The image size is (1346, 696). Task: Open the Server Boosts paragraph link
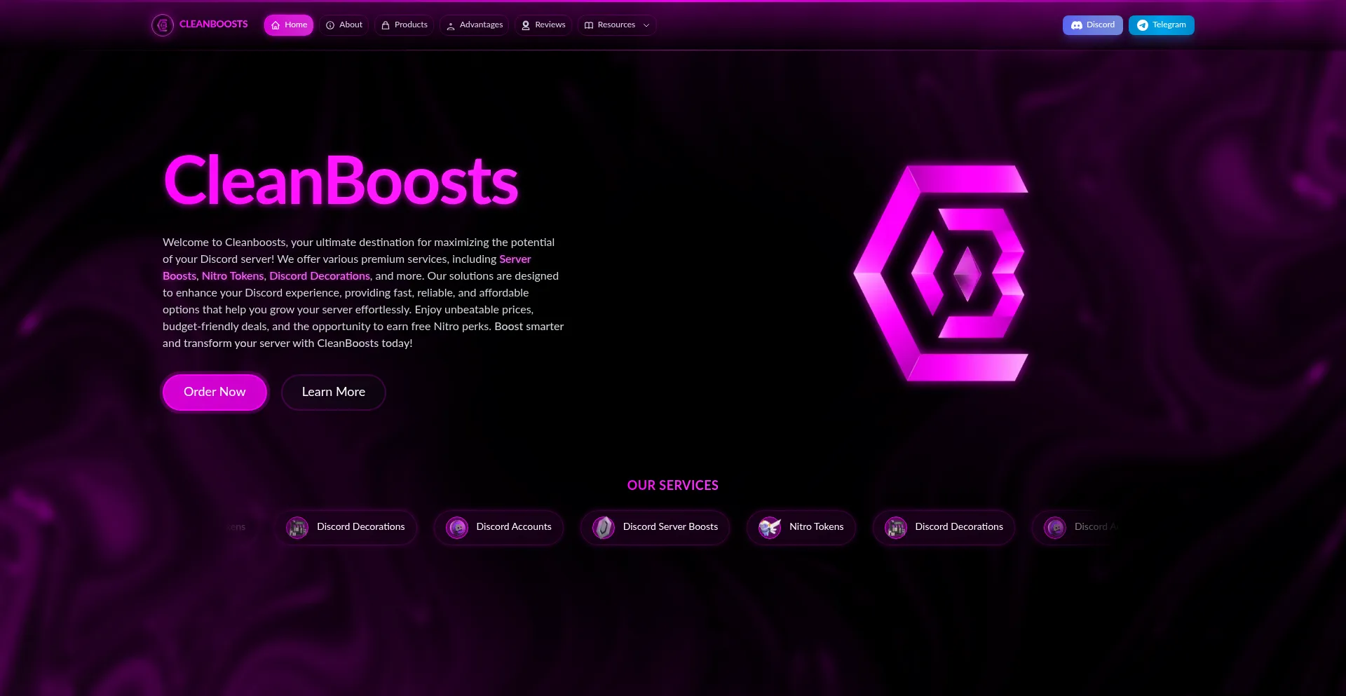(x=515, y=259)
